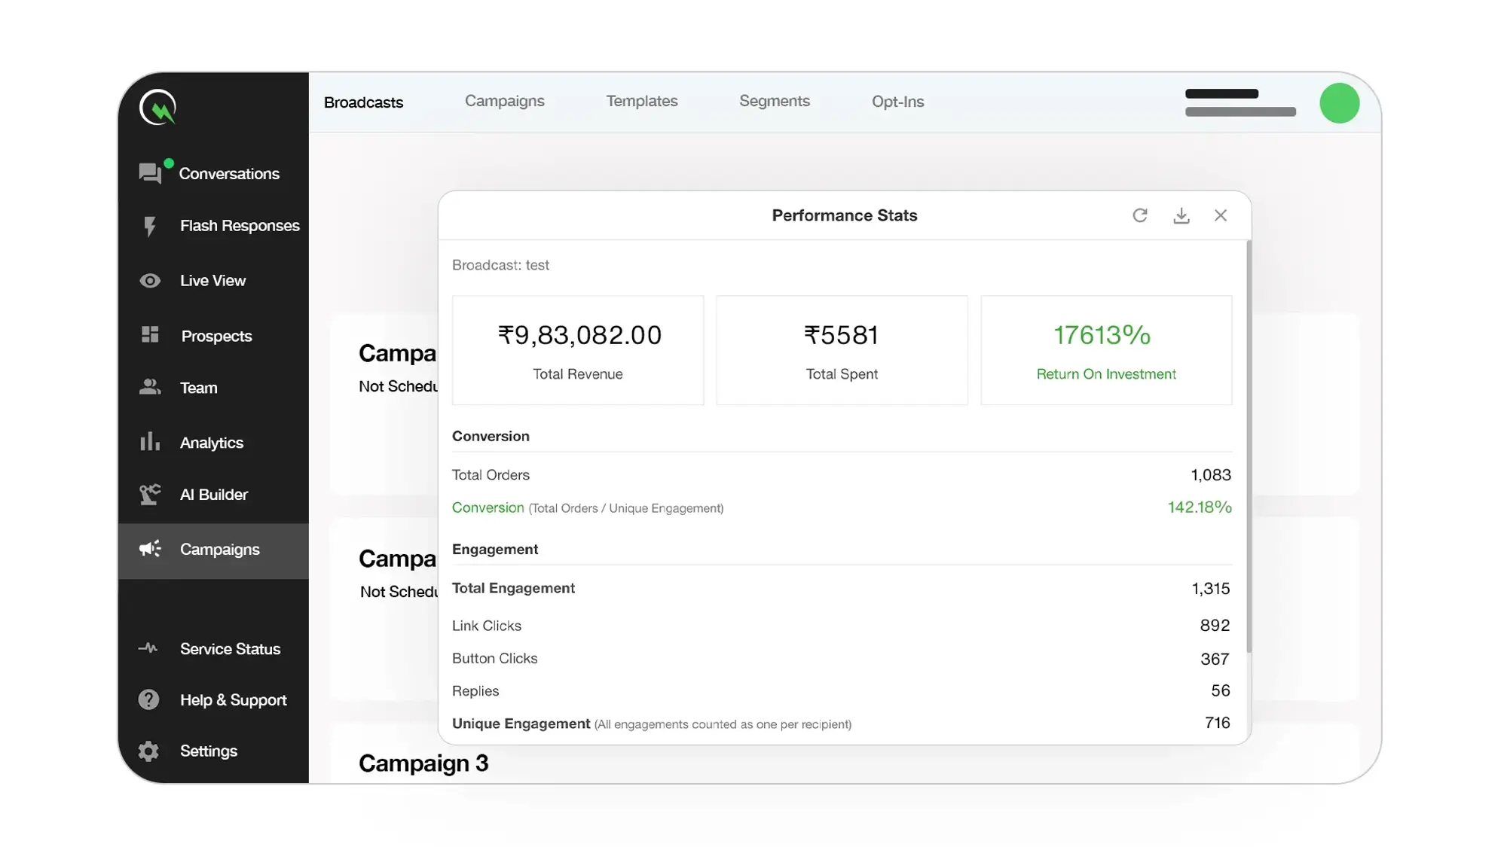Screen dimensions: 1507x847
Task: Download the Performance Stats report
Action: pos(1181,215)
